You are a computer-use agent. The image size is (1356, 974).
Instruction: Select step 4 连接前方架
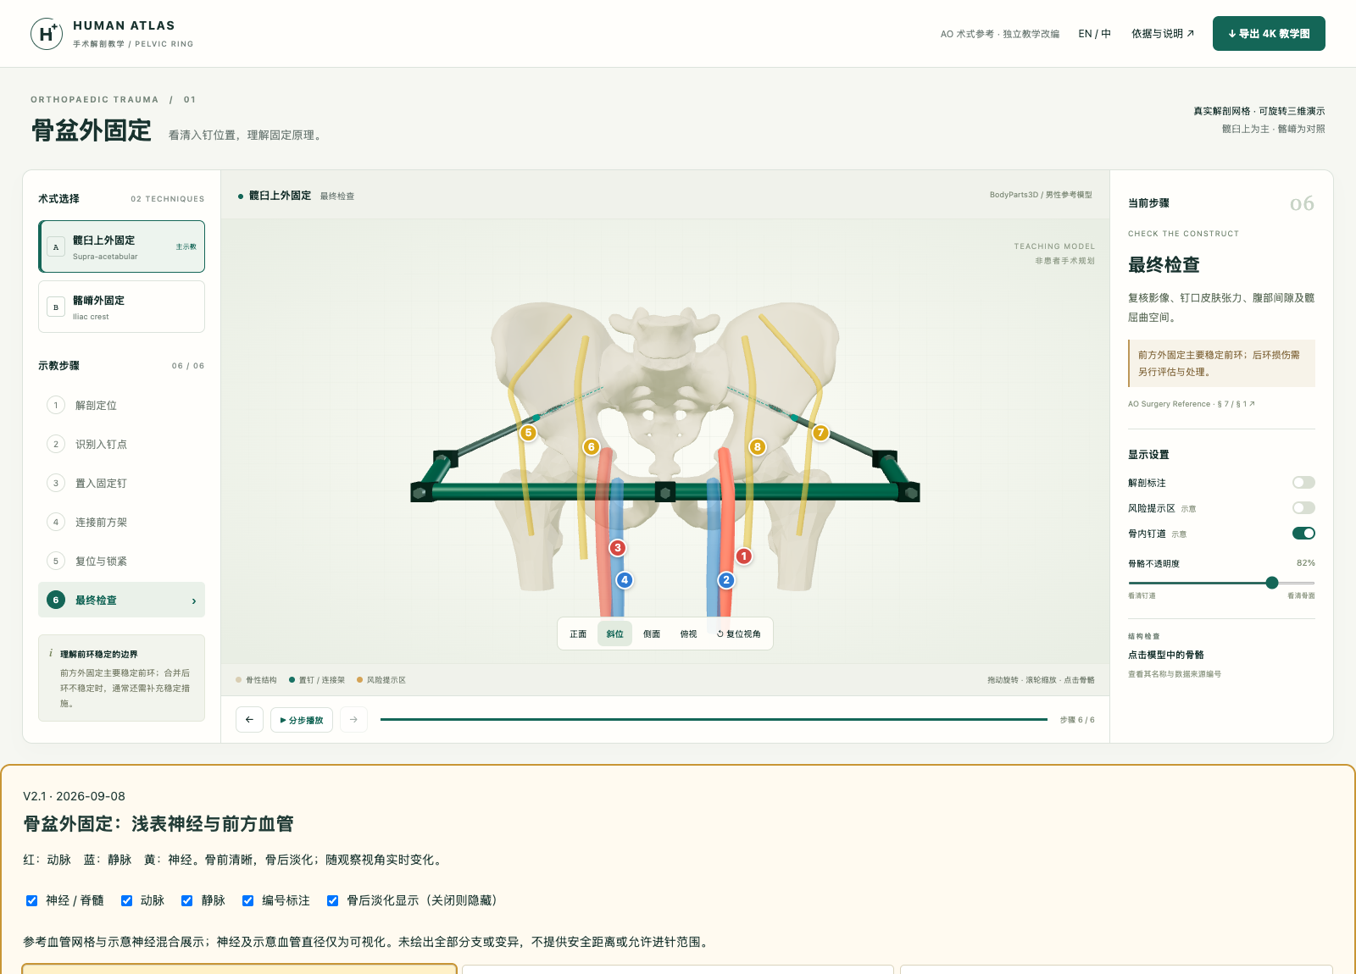tap(121, 522)
